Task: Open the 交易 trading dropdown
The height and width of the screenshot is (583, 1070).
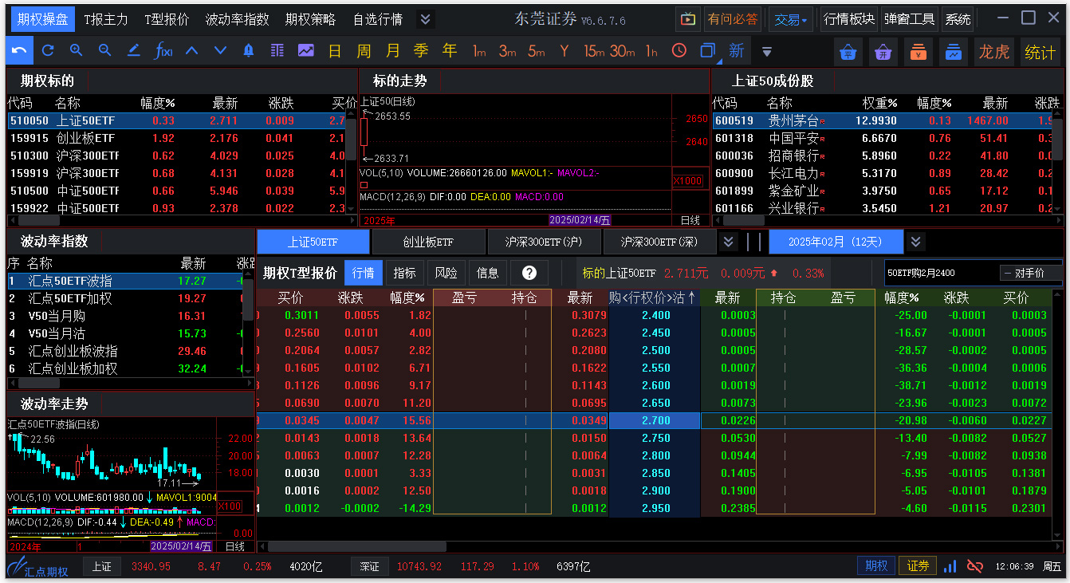Action: (791, 19)
